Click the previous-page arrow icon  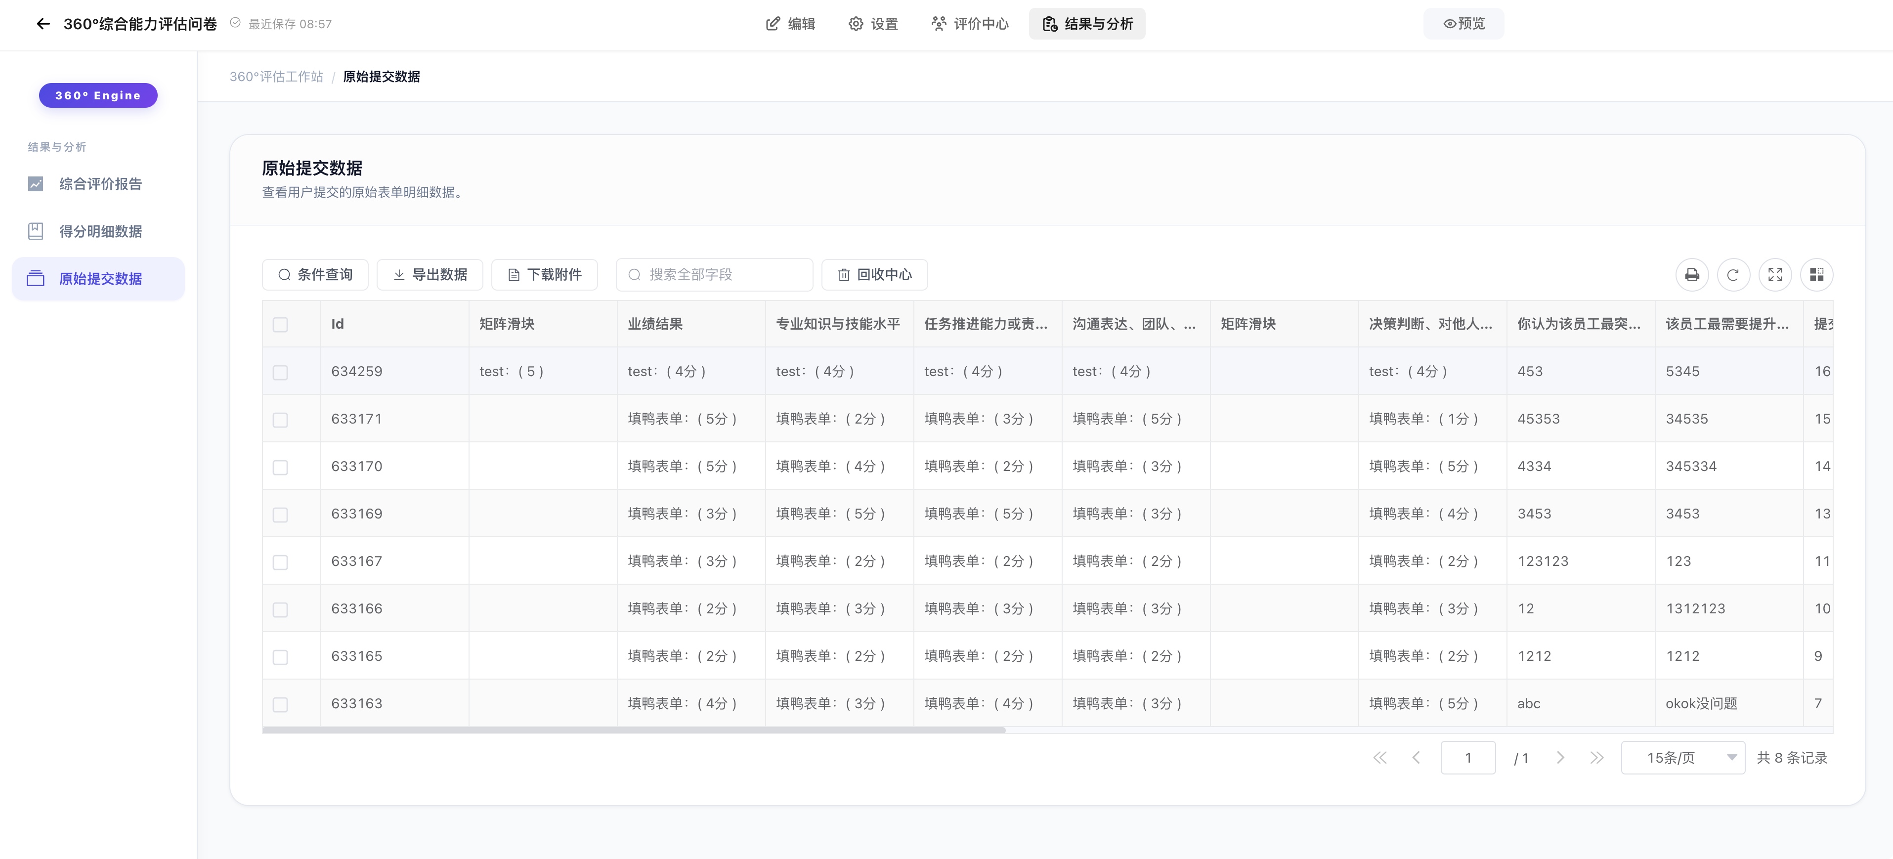1416,758
